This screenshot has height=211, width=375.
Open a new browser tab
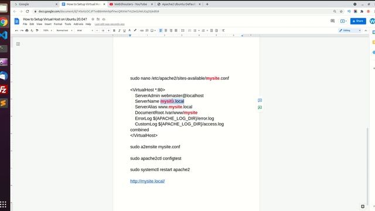(207, 4)
